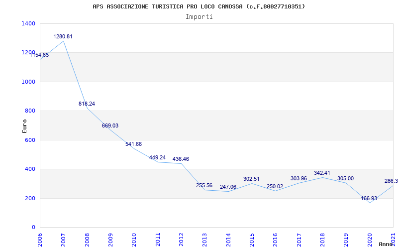Click the 800 y-axis tick label
This screenshot has width=398, height=249.
[x=30, y=111]
